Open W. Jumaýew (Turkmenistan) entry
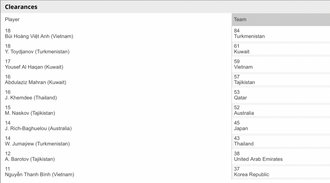330x183 pixels. tap(116, 141)
